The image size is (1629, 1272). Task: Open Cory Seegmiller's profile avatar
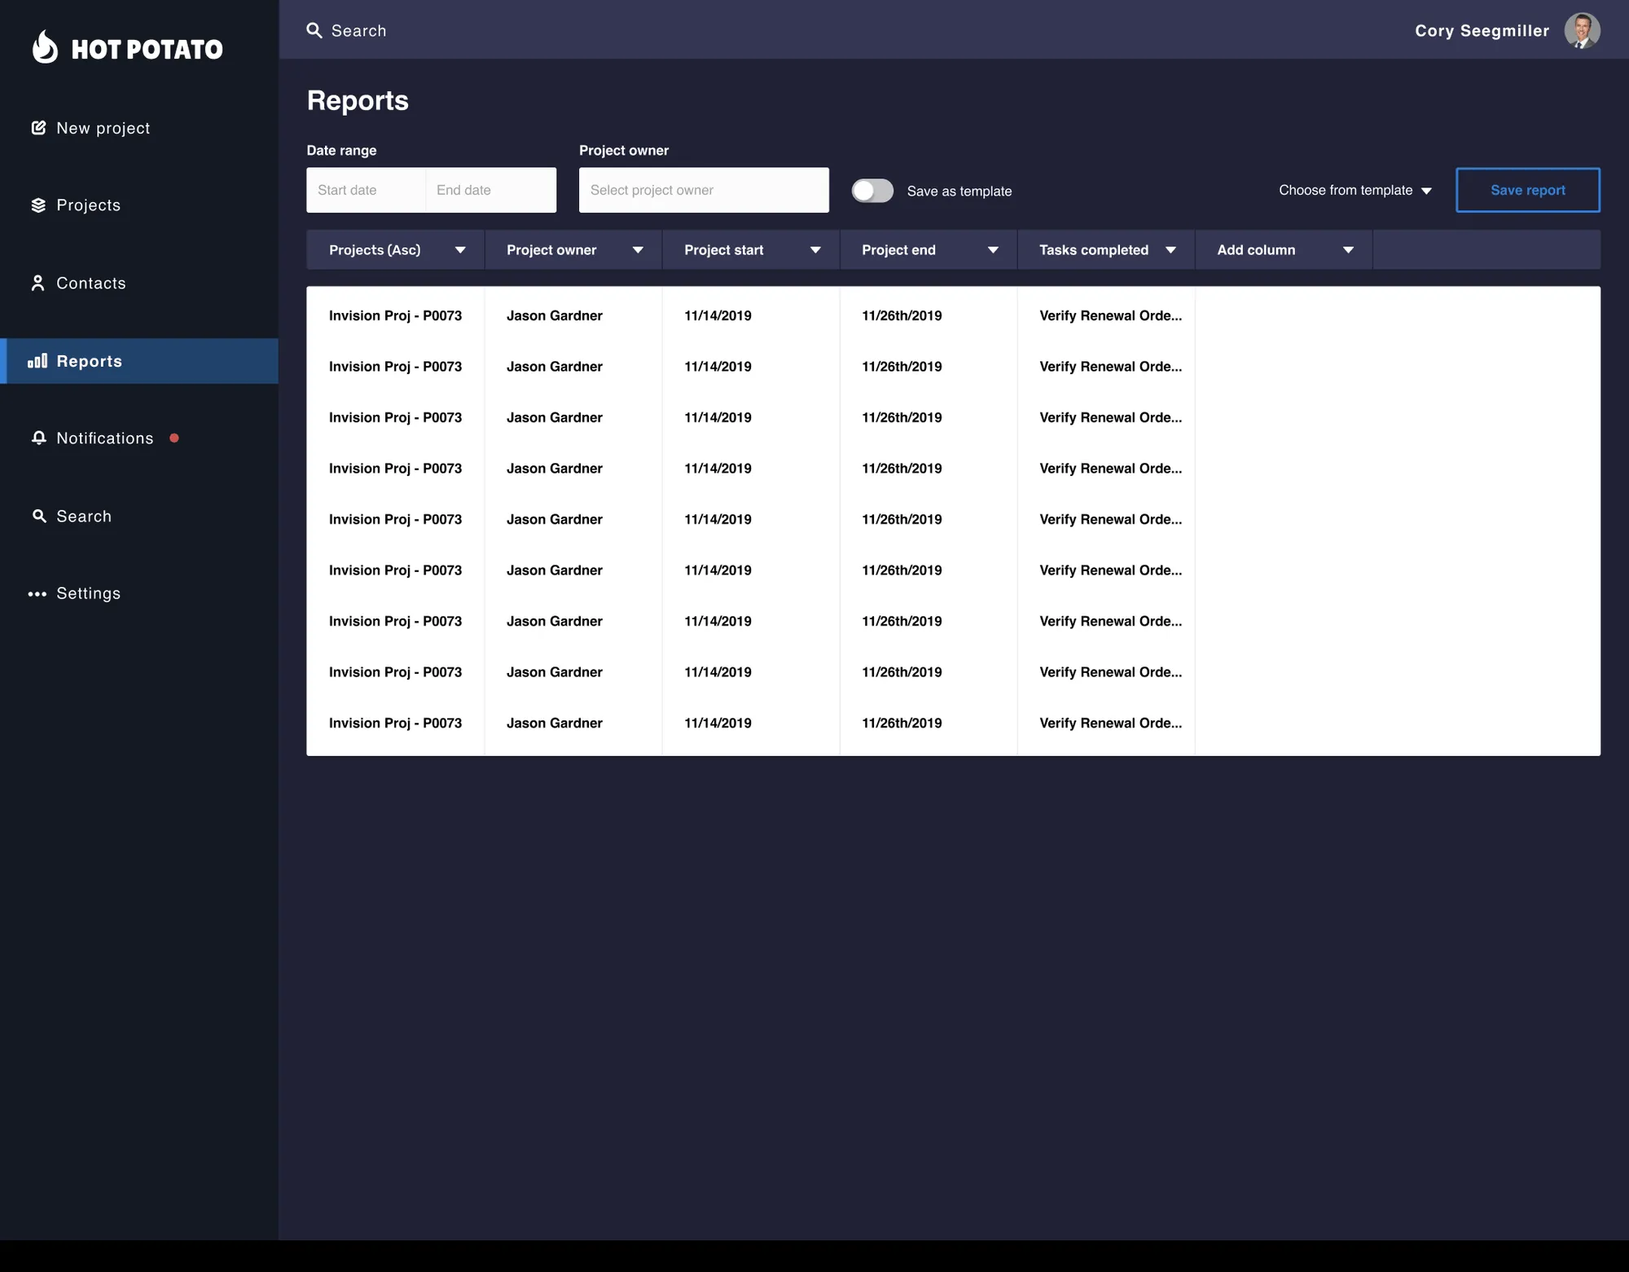click(1582, 30)
